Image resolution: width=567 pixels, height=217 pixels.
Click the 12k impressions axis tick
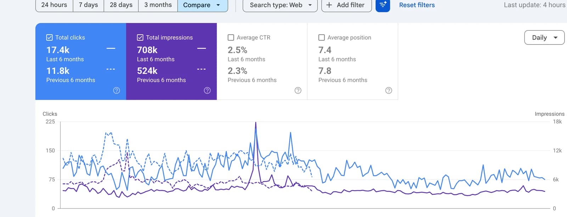557,151
